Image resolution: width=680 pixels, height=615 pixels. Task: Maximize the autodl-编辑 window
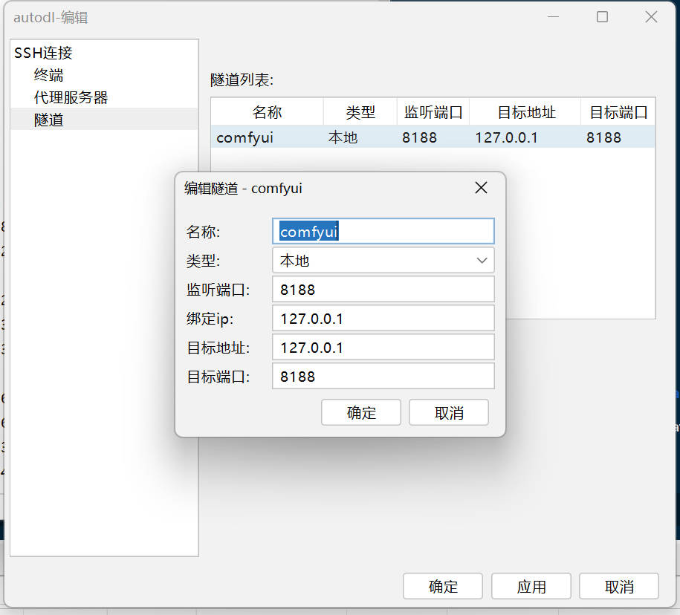[x=602, y=17]
